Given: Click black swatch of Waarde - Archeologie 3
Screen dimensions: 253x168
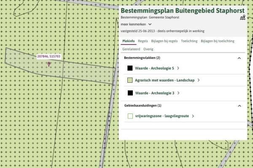Looking at the screenshot, I should (x=130, y=93).
